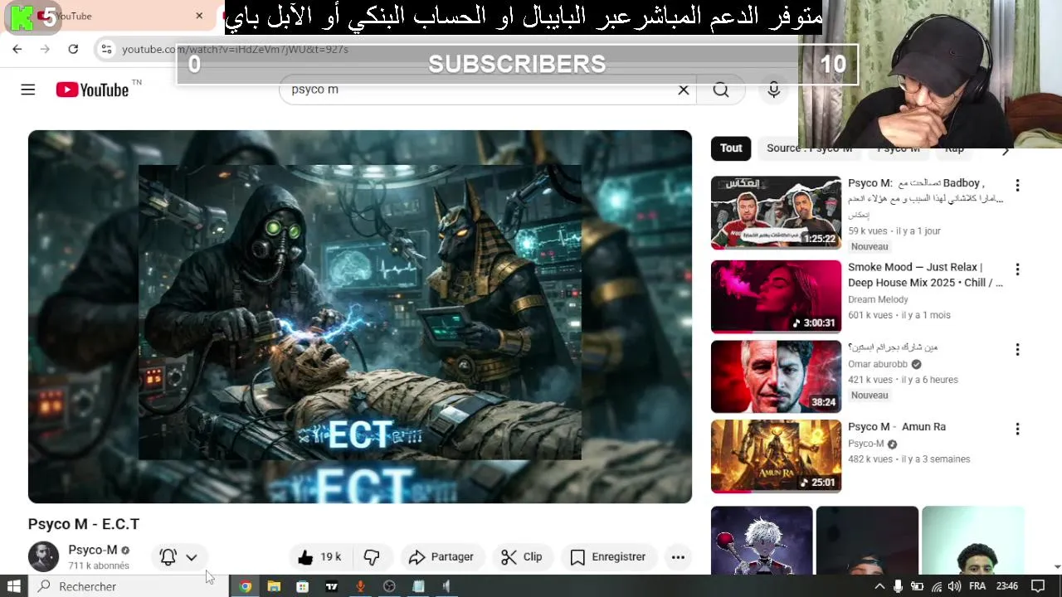Image resolution: width=1062 pixels, height=597 pixels.
Task: Open Psyco M - Amun Ra title
Action: [x=897, y=427]
